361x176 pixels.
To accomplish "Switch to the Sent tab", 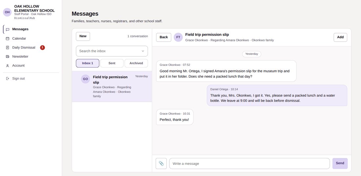I will click(x=112, y=63).
